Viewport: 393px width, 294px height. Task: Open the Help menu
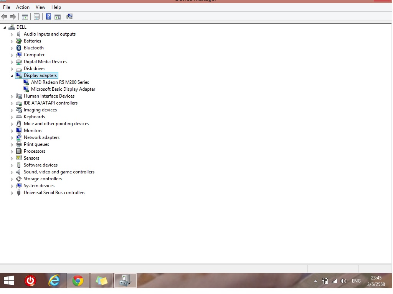coord(56,7)
